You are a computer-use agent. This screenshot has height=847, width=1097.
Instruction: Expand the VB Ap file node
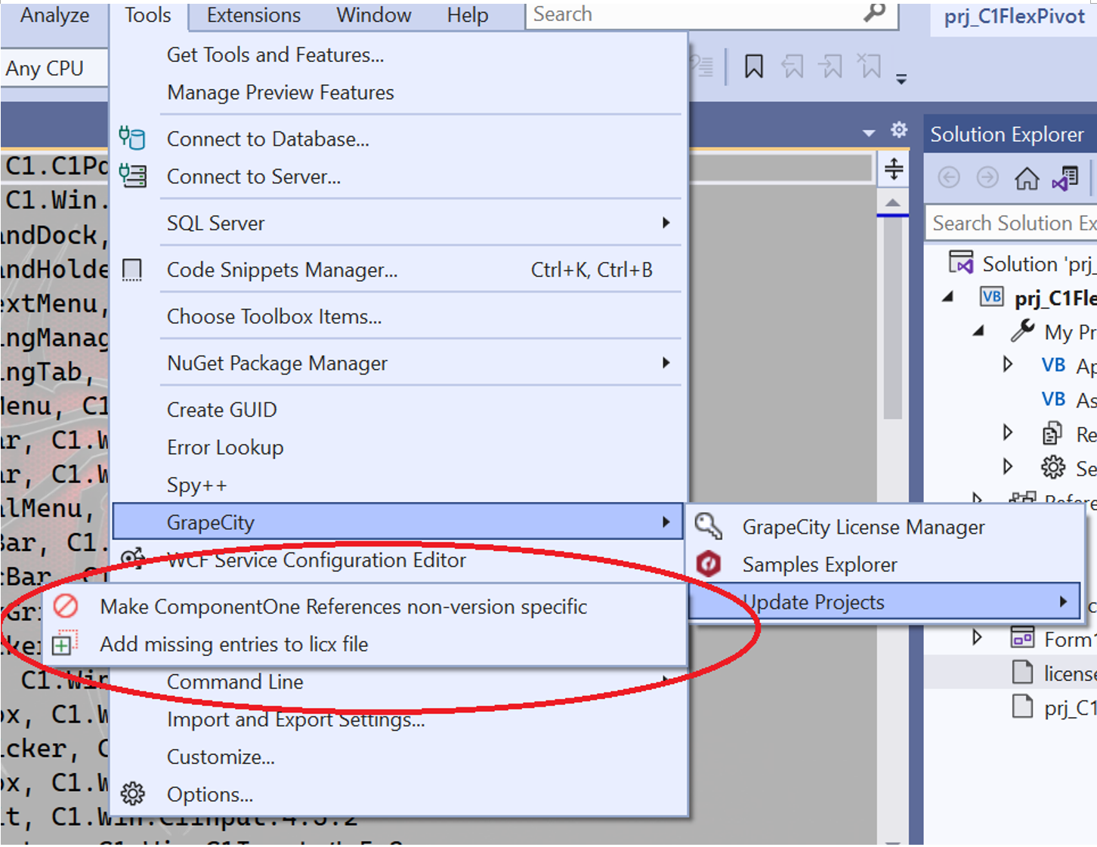click(1007, 365)
